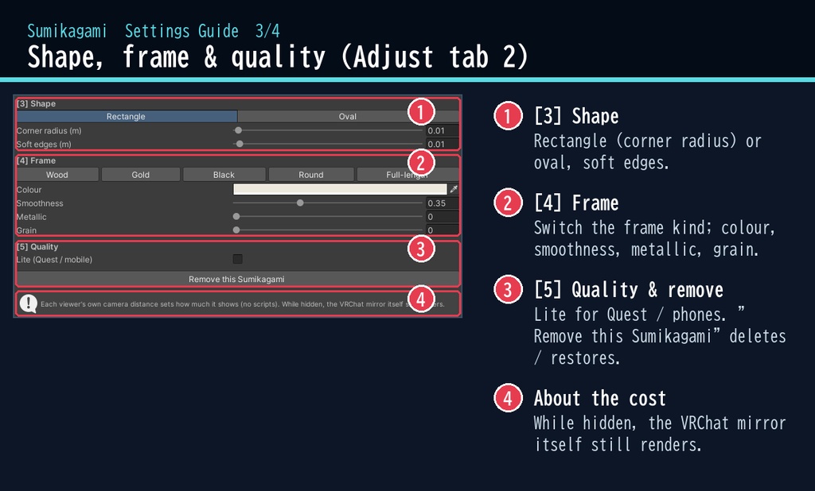Select the Full-length frame preset
The width and height of the screenshot is (815, 491).
click(407, 175)
